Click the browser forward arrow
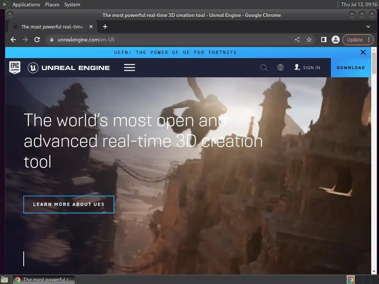The image size is (379, 284). (x=25, y=40)
